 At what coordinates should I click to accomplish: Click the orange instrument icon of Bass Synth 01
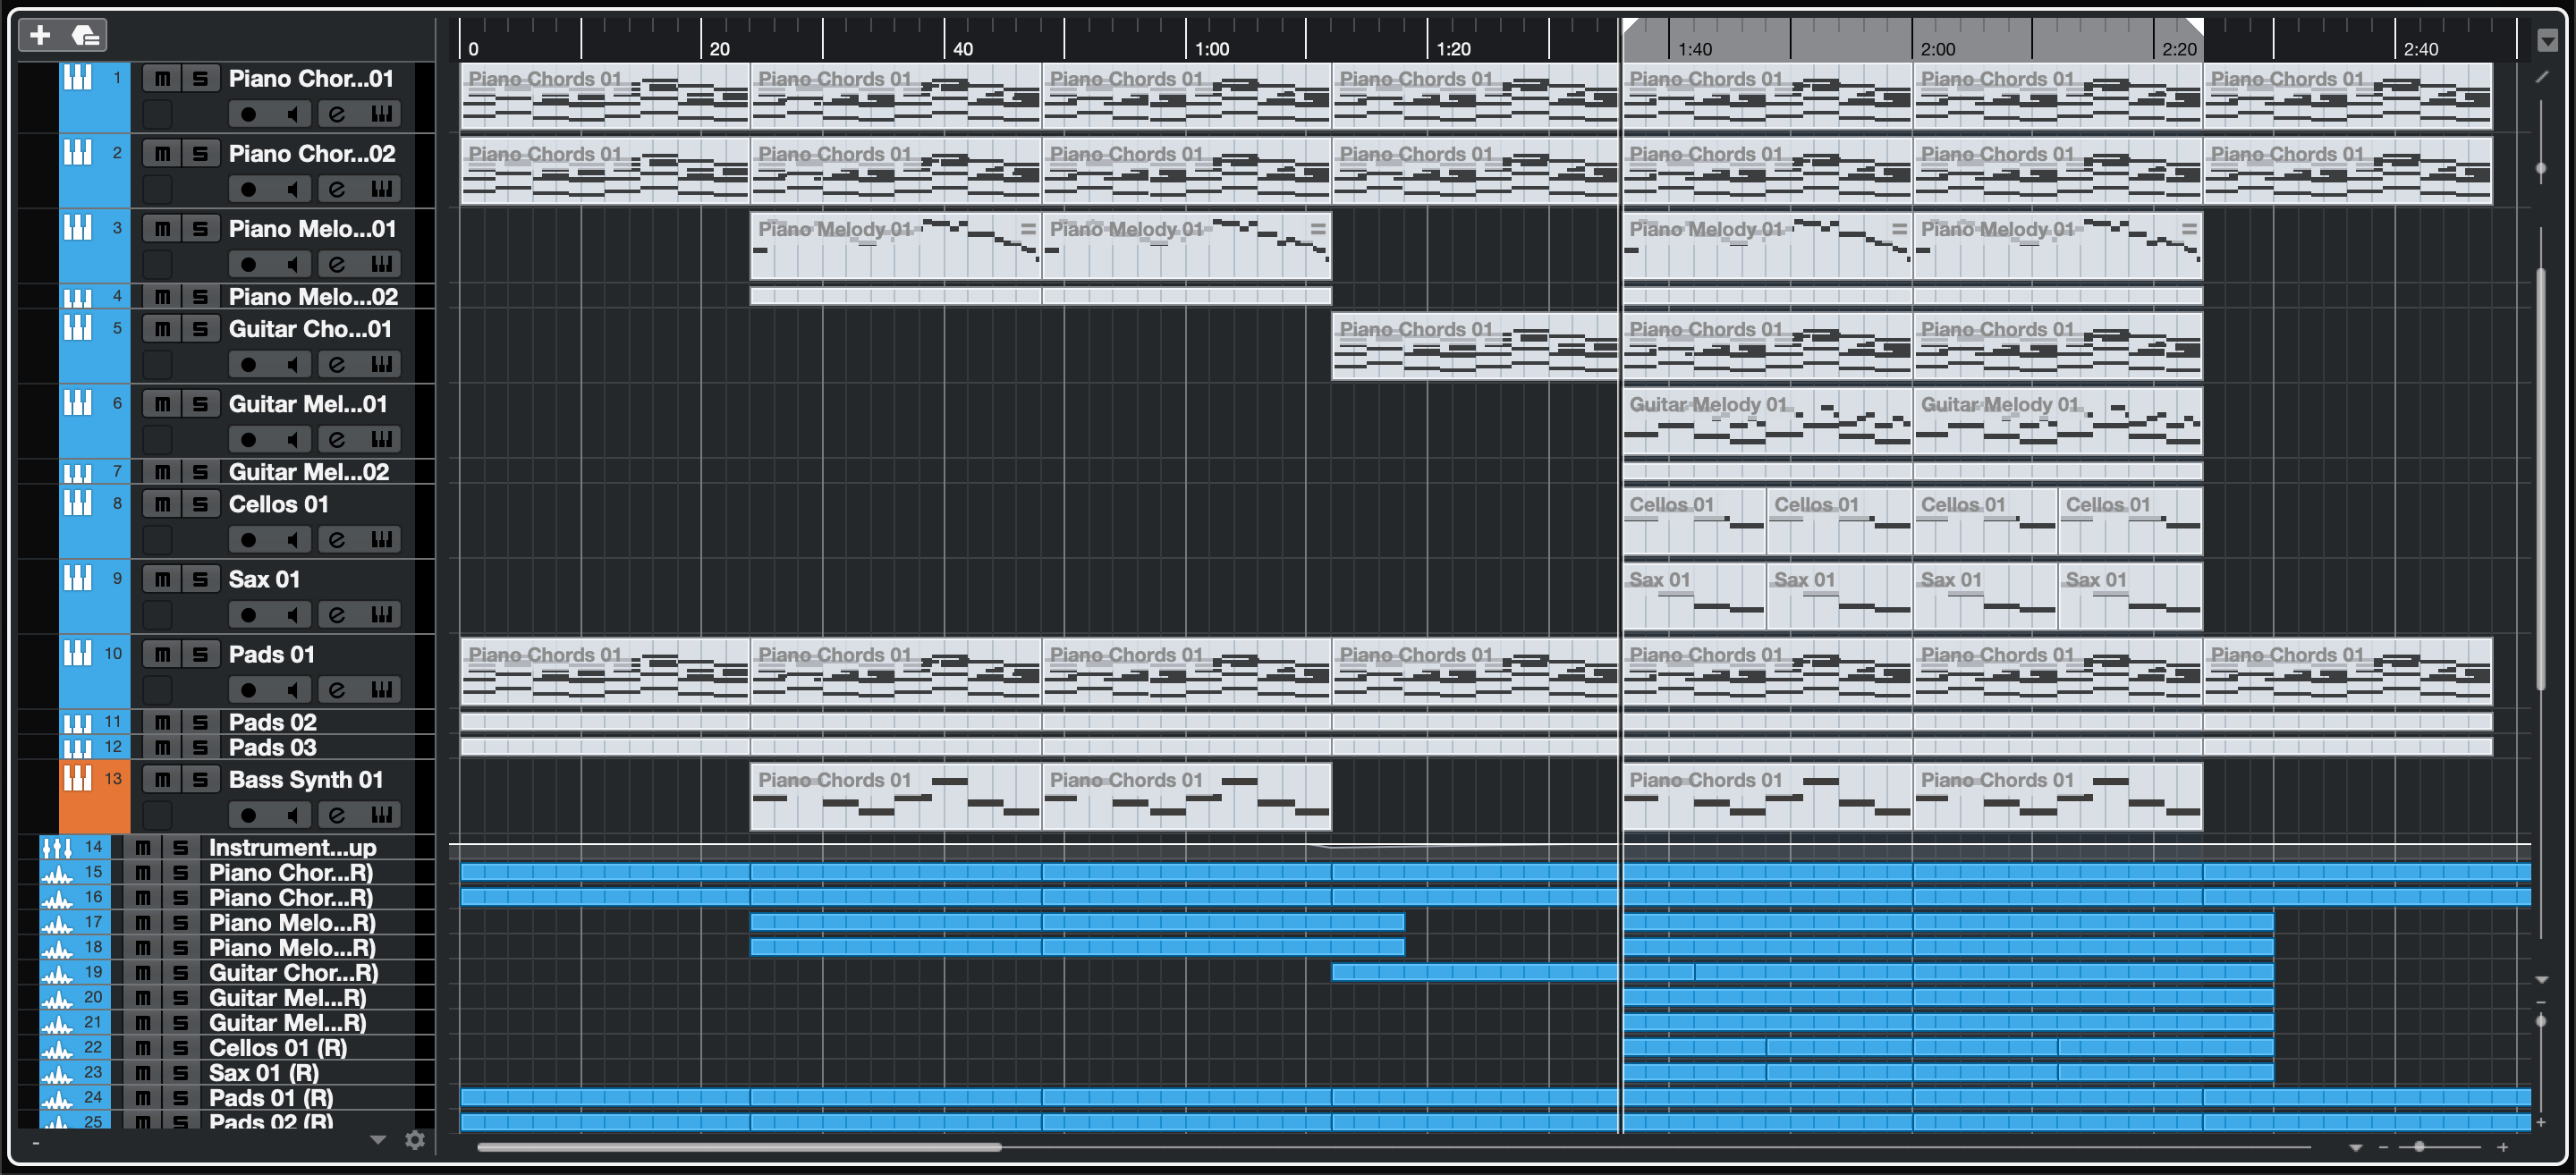click(x=78, y=778)
